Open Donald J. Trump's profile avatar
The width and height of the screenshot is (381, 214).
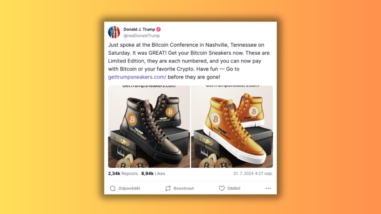click(x=114, y=32)
